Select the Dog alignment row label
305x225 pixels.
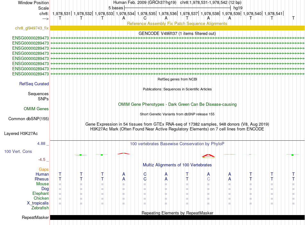coord(45,189)
